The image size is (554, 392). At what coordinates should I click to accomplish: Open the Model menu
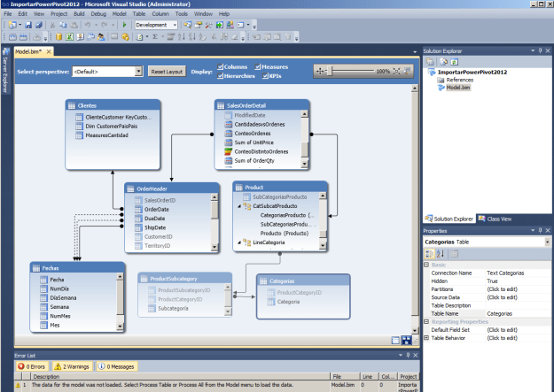click(119, 14)
